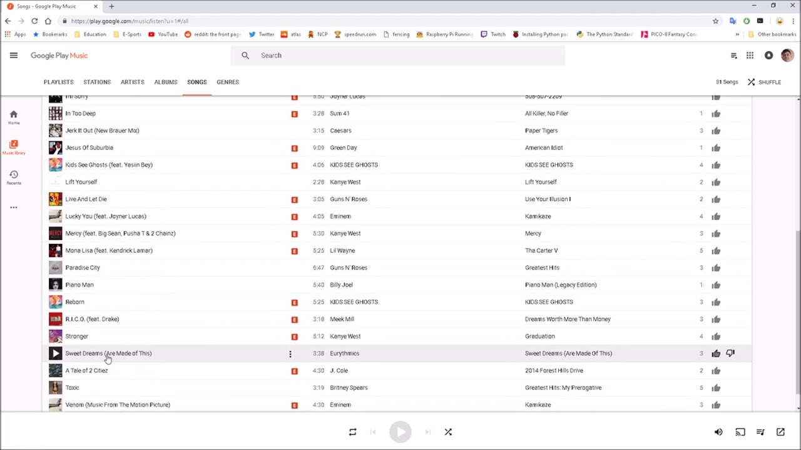Show the play queue in player bar
This screenshot has height=450, width=801.
pos(760,432)
